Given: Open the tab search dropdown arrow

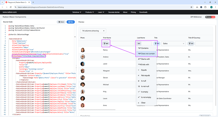Looking at the screenshot, I should coord(2,2).
